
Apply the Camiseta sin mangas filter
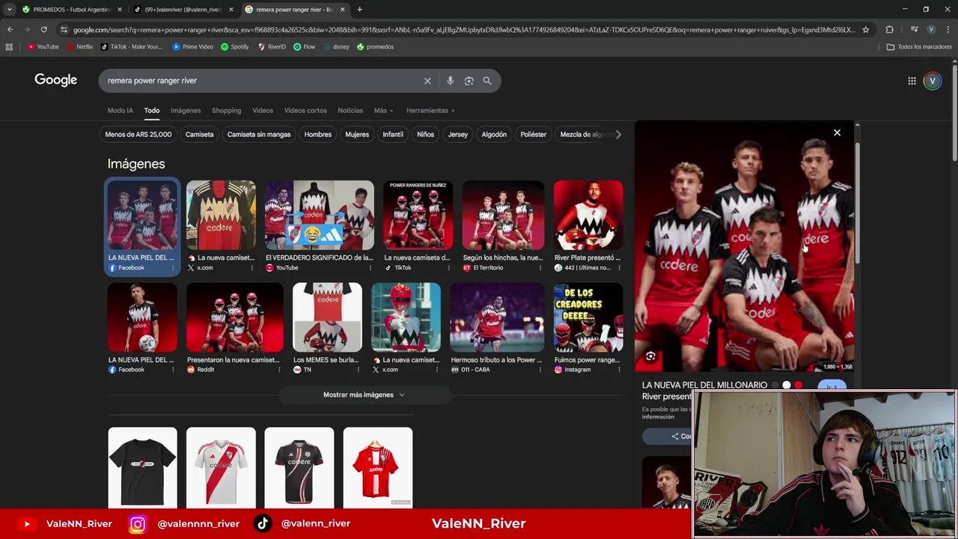tap(259, 135)
